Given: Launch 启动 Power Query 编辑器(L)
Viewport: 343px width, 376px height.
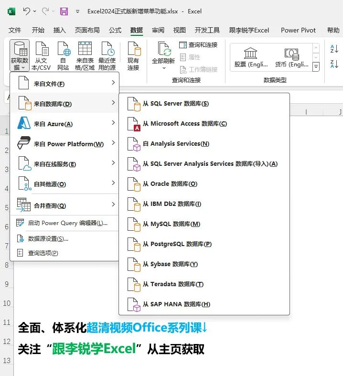Looking at the screenshot, I should tap(64, 223).
